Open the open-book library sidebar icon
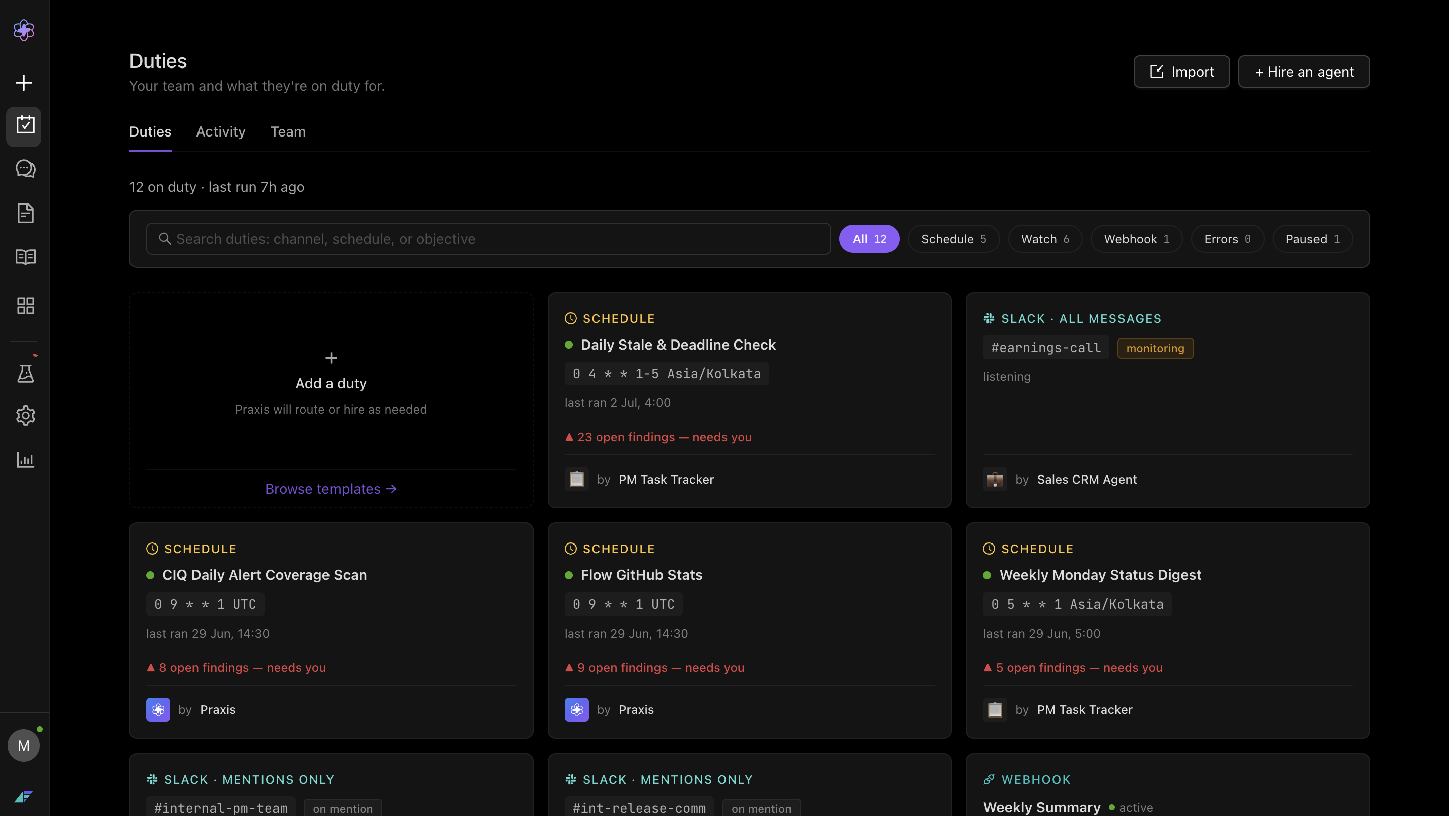Image resolution: width=1449 pixels, height=816 pixels. [25, 257]
